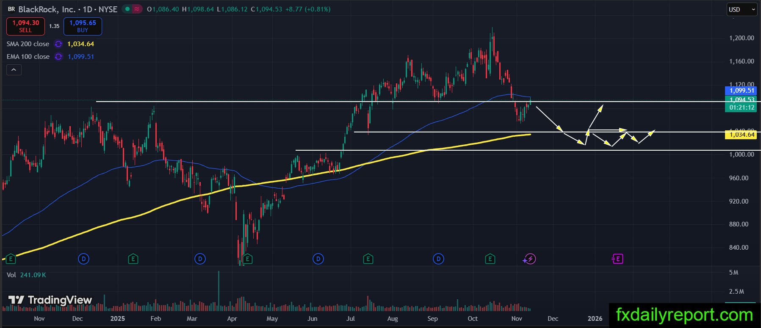Click the yellow SMA value 1,034.64 in the legend
This screenshot has height=328, width=761.
pyautogui.click(x=80, y=44)
